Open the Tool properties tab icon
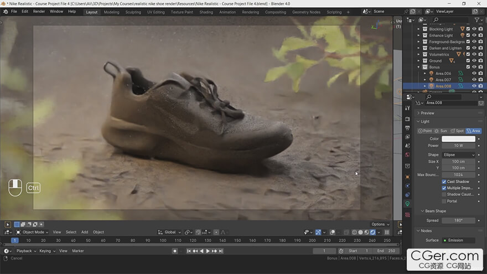The width and height of the screenshot is (487, 274). 407,108
